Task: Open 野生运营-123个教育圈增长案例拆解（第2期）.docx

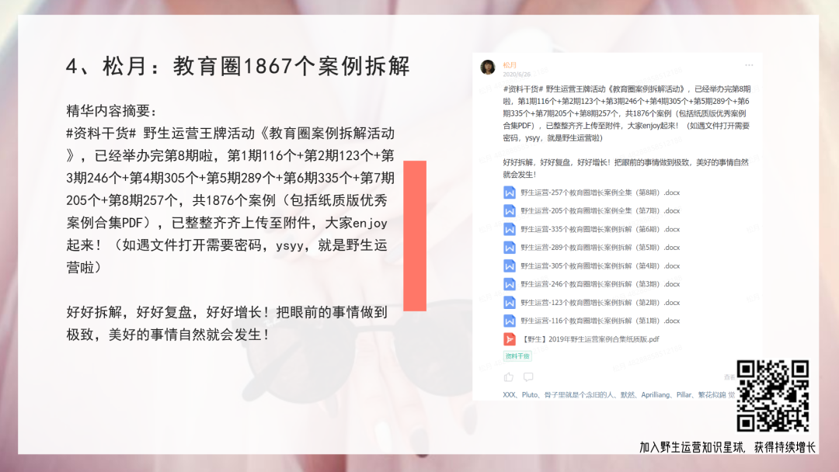Action: point(600,303)
